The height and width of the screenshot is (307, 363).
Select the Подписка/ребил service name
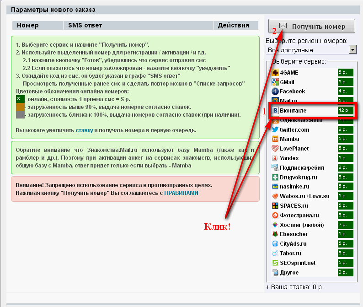[x=302, y=168]
